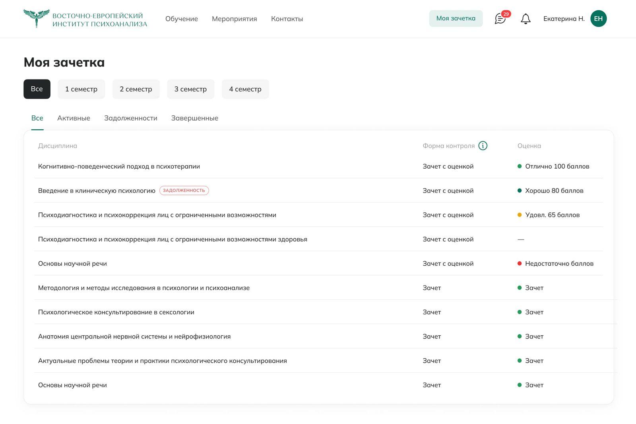Open the Обучение navigation menu
Screen dimensions: 636x424
181,19
